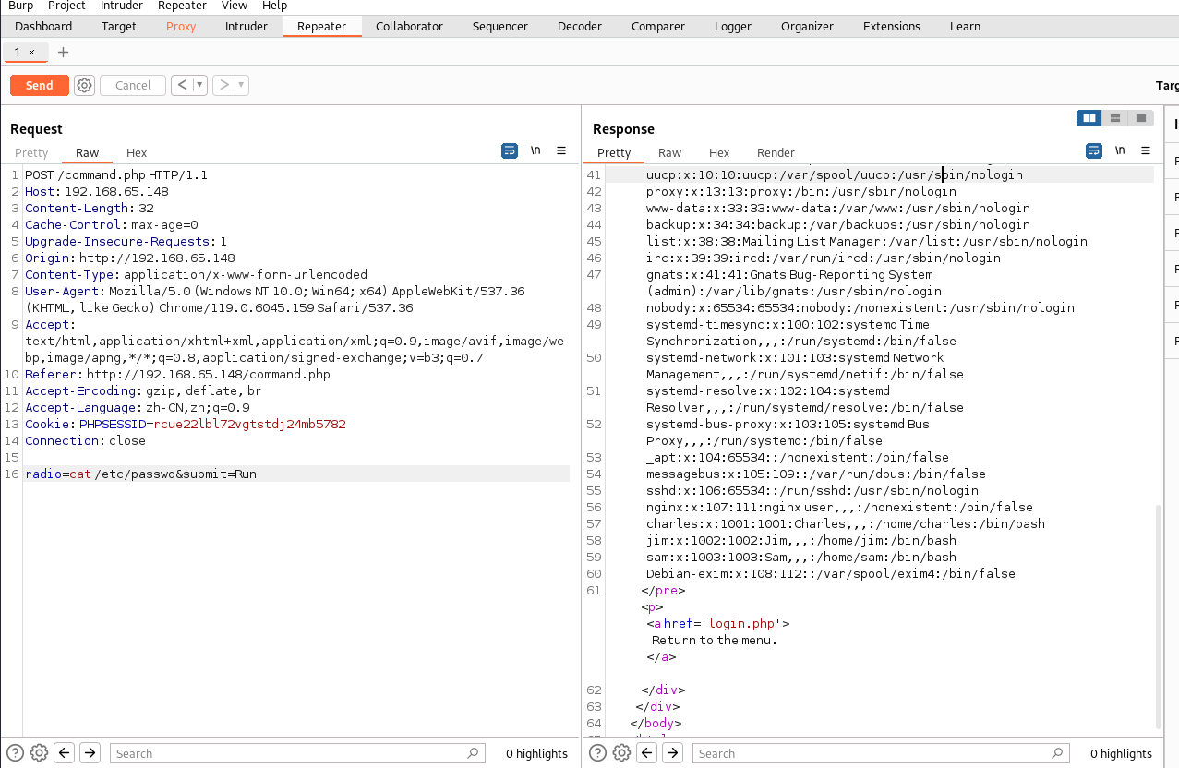This screenshot has width=1179, height=768.
Task: Expand the back history dropdown arrow
Action: (x=199, y=85)
